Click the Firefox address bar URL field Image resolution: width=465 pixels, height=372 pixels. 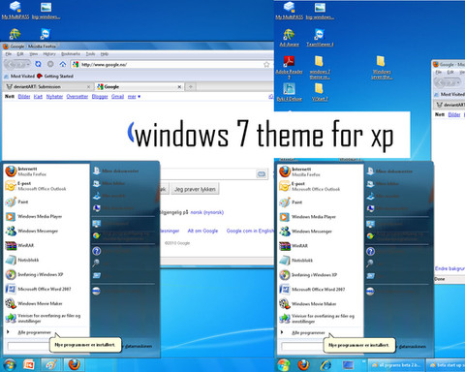(171, 65)
